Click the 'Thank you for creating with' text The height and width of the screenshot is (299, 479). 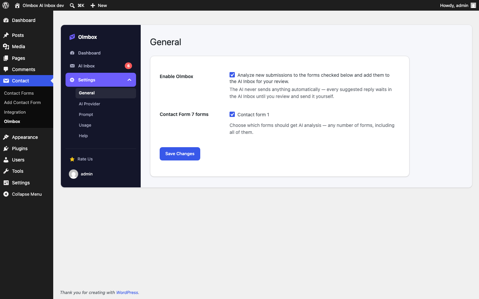point(87,293)
